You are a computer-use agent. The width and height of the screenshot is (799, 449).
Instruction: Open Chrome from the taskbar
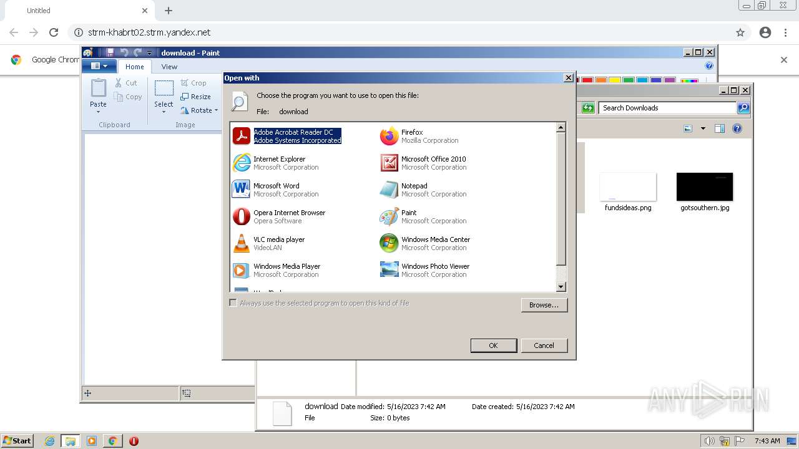[x=112, y=441]
